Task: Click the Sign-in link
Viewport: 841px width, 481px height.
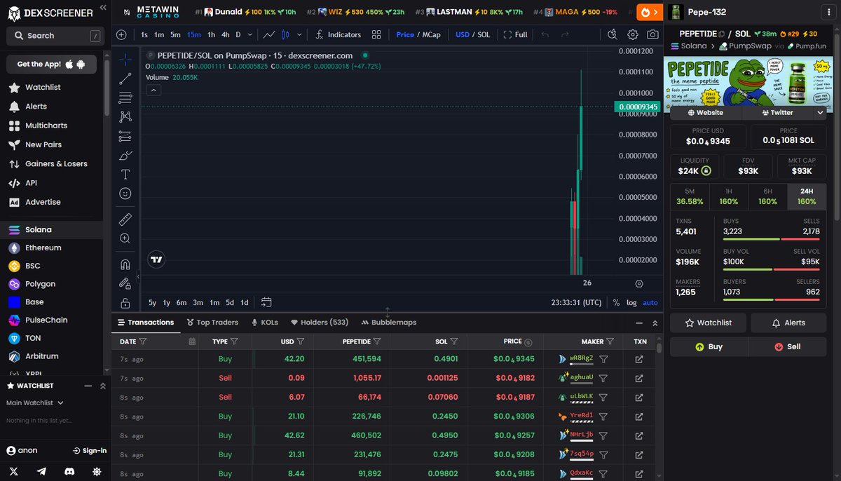Action: click(x=90, y=451)
